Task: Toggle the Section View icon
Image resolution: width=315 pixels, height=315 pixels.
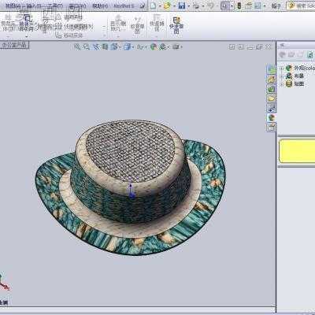Action: pos(105,46)
